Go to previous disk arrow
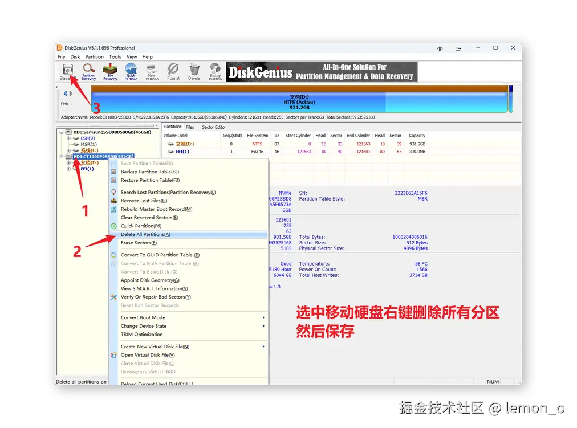Viewport: 577px width, 428px height. pyautogui.click(x=65, y=93)
